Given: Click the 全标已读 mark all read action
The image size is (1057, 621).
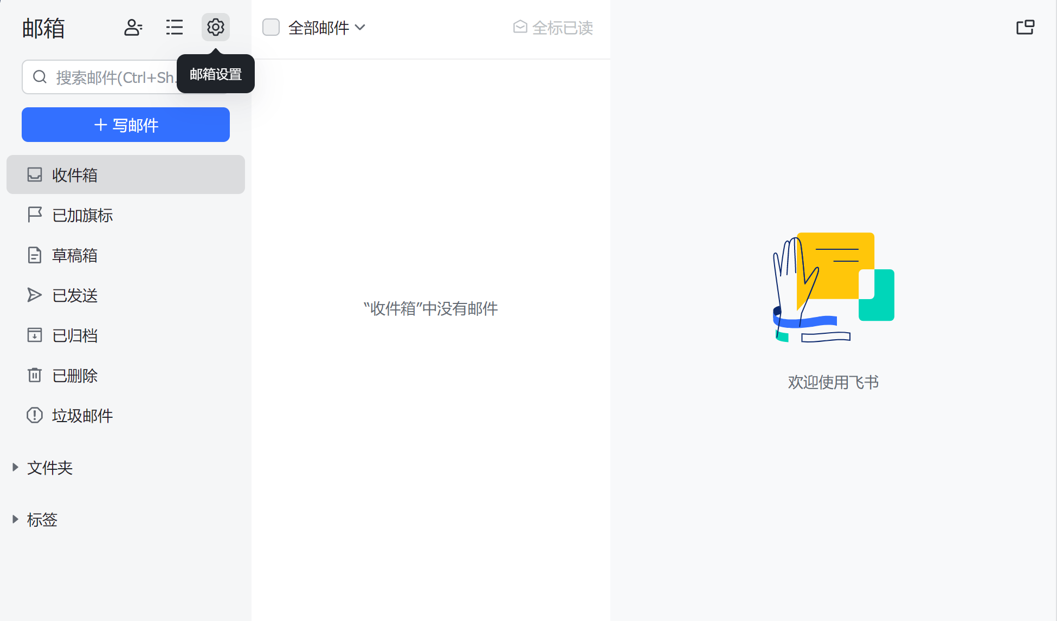Looking at the screenshot, I should click(552, 28).
